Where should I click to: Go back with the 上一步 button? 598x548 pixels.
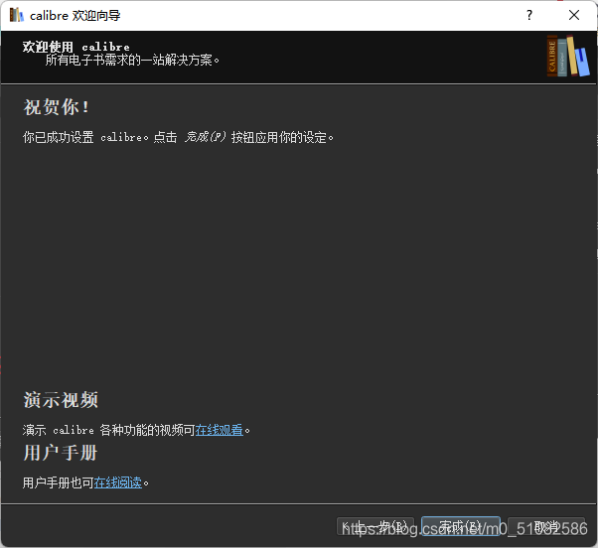tap(375, 526)
